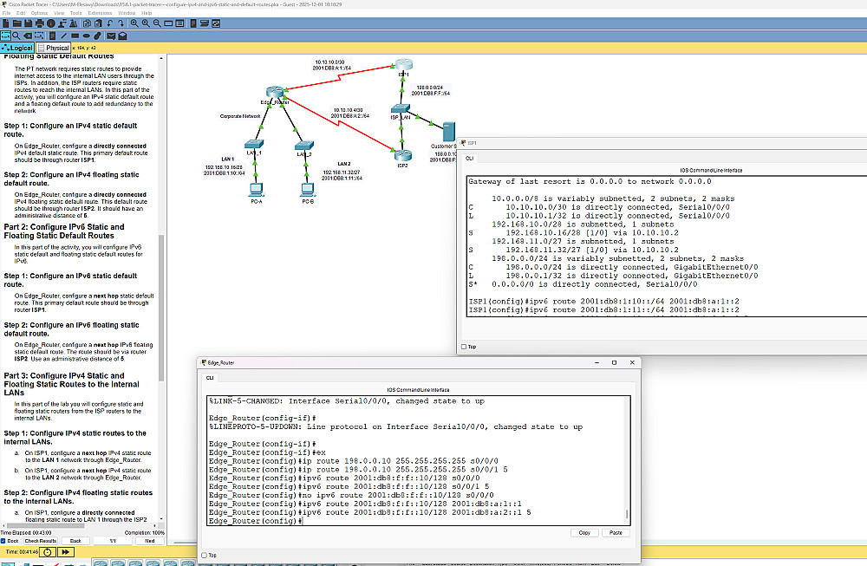Click Copy button in Edge_Router CLI
Image resolution: width=867 pixels, height=566 pixels.
coord(584,533)
